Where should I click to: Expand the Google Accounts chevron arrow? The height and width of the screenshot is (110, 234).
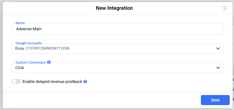click(x=218, y=48)
